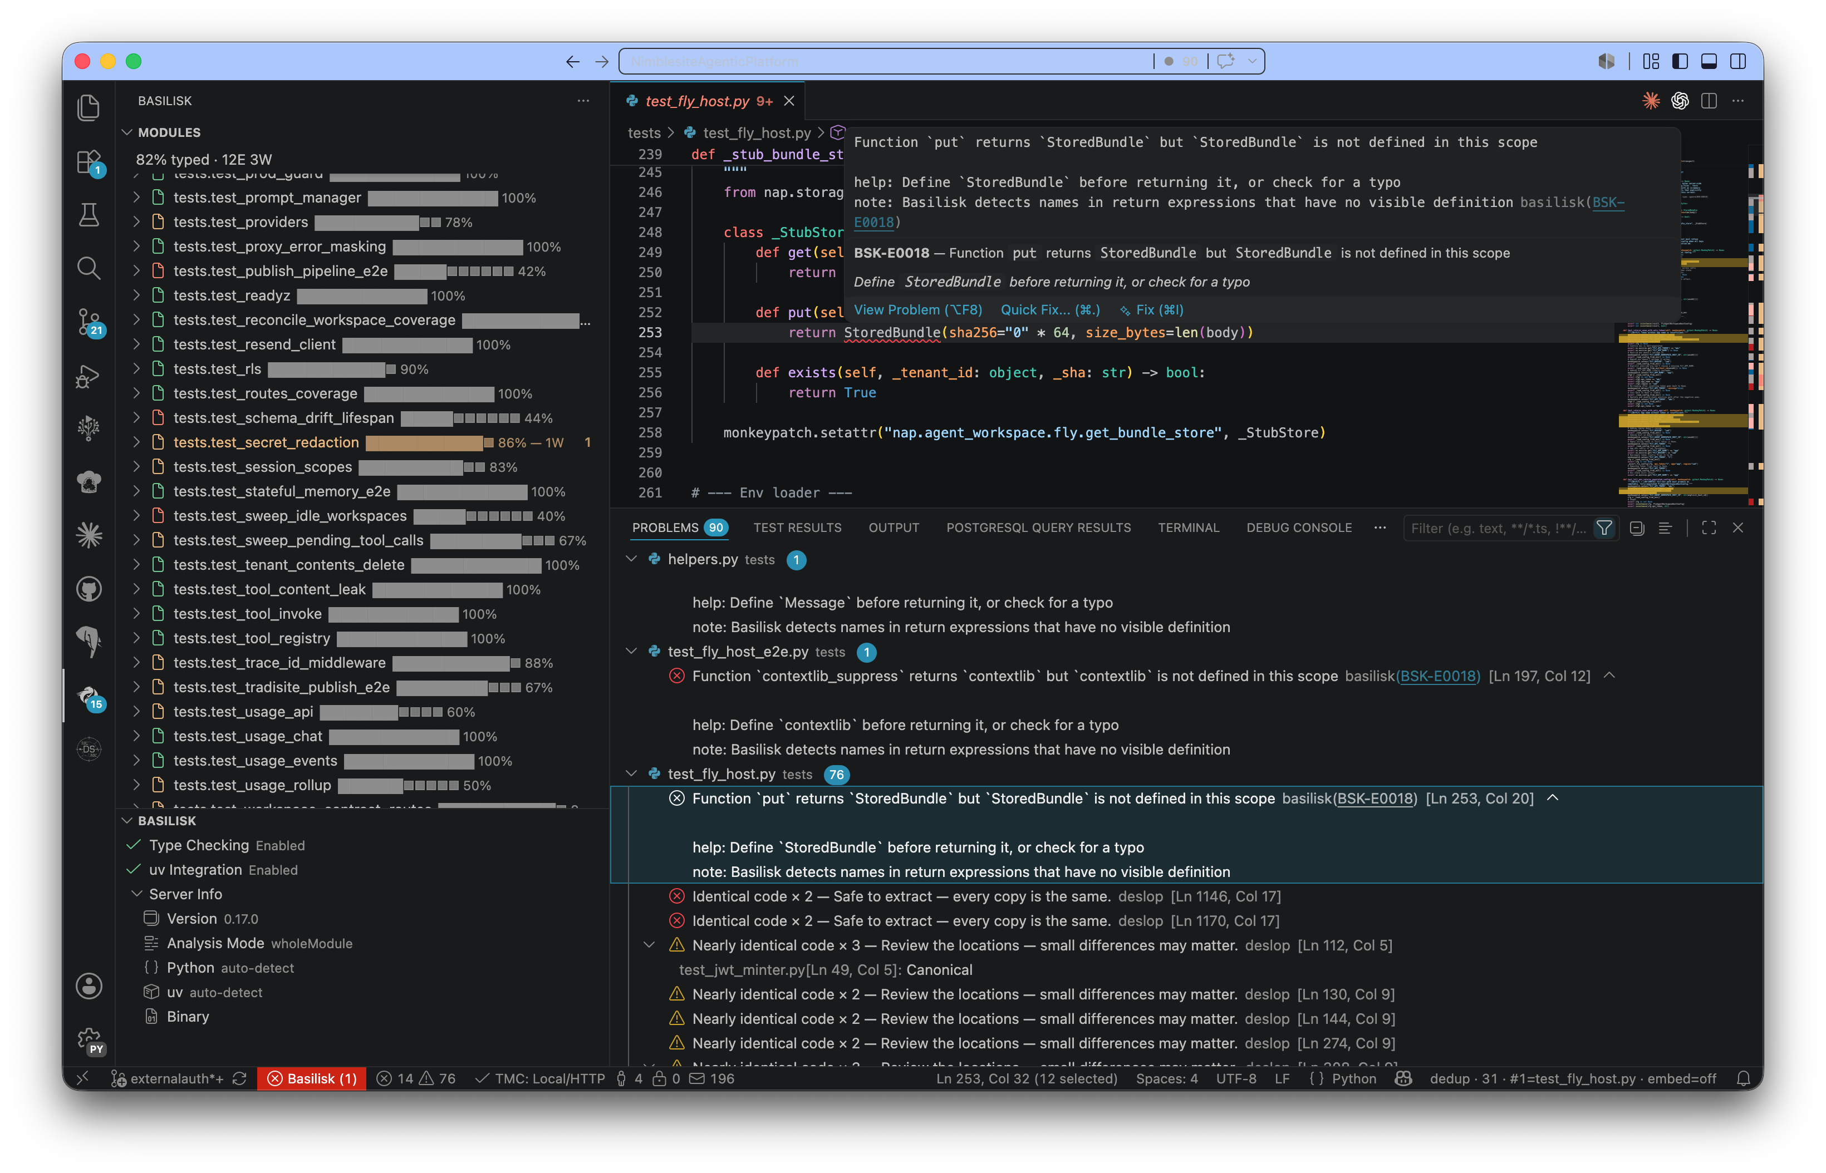The height and width of the screenshot is (1173, 1826).
Task: Click the ChatGPT icon in editor toolbar
Action: [1680, 101]
